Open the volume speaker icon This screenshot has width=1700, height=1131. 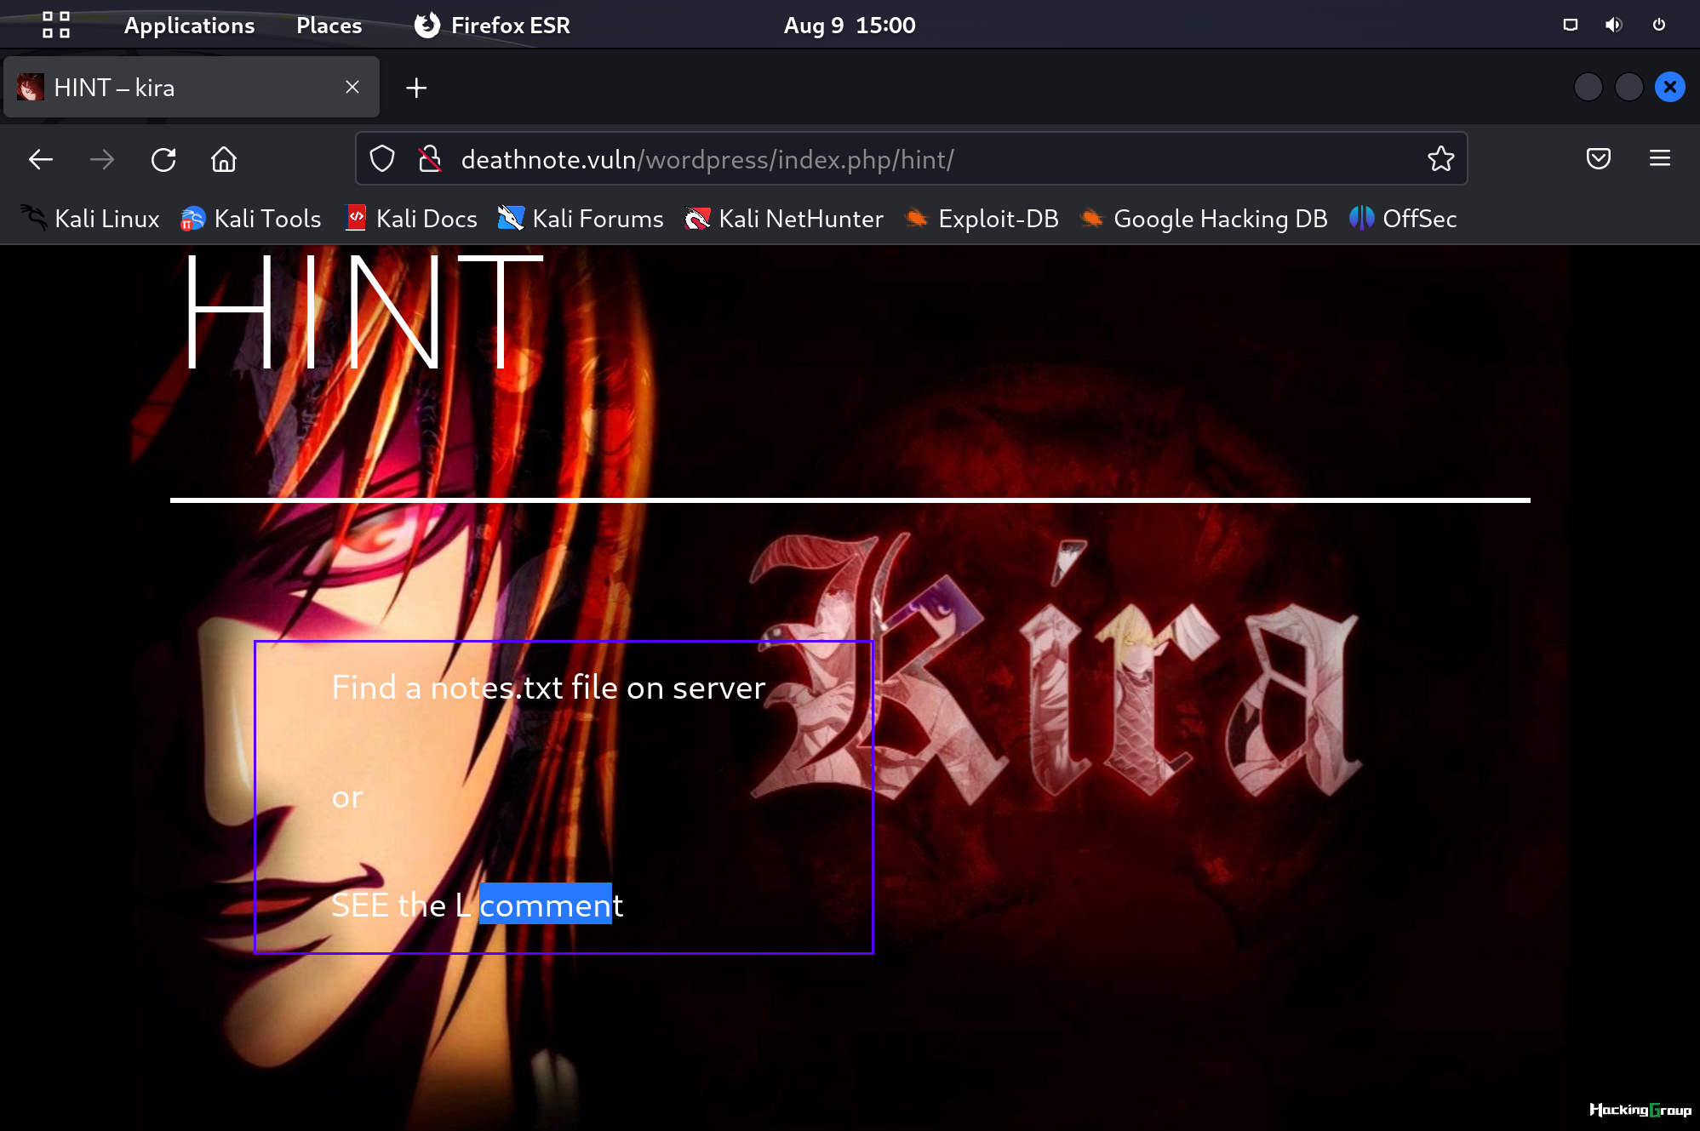point(1613,25)
